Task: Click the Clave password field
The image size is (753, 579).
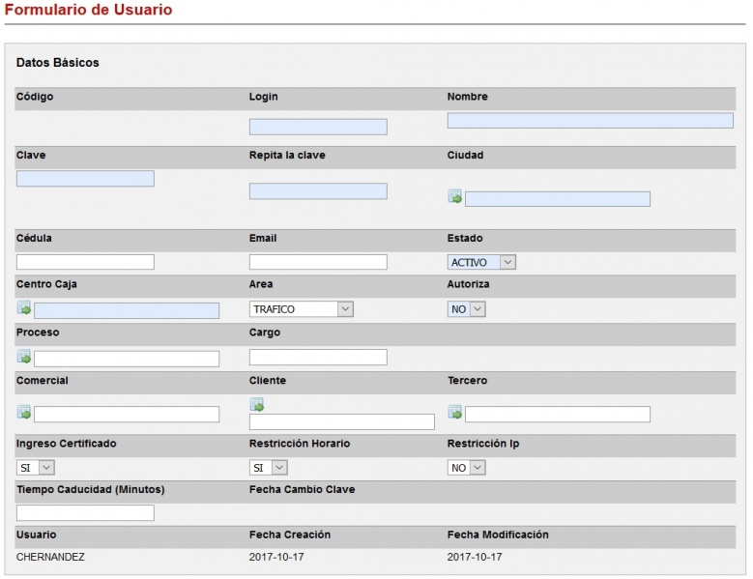Action: (85, 179)
